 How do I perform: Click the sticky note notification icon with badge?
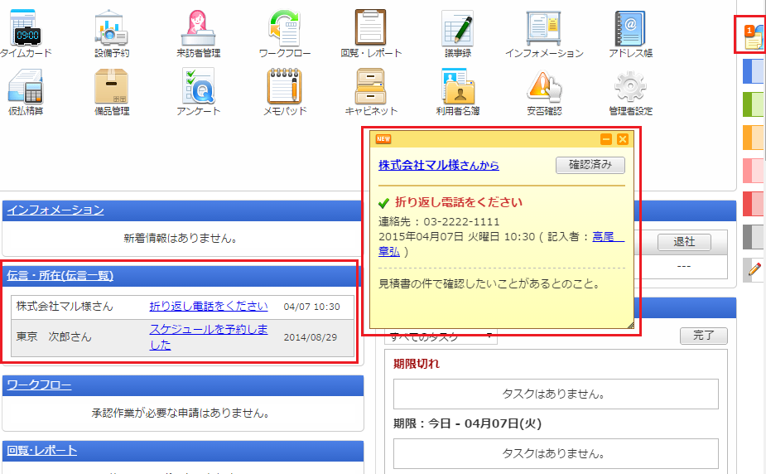click(x=752, y=36)
